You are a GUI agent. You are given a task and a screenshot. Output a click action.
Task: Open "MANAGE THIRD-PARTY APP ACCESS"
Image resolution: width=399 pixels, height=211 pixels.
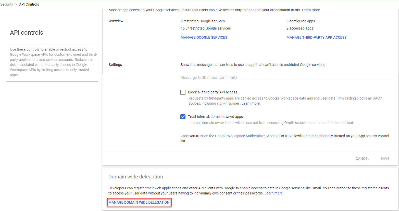[x=316, y=37]
